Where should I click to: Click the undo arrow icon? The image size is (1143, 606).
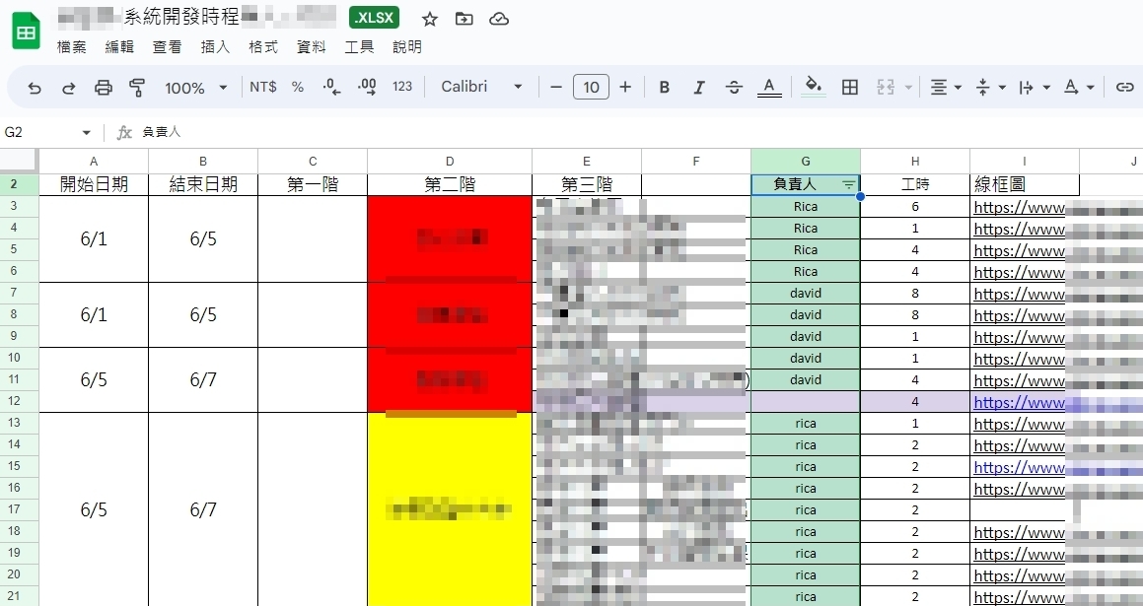(36, 88)
